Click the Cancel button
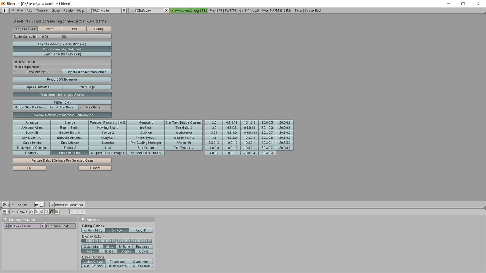Screen dimensions: 486x273 coord(95,168)
